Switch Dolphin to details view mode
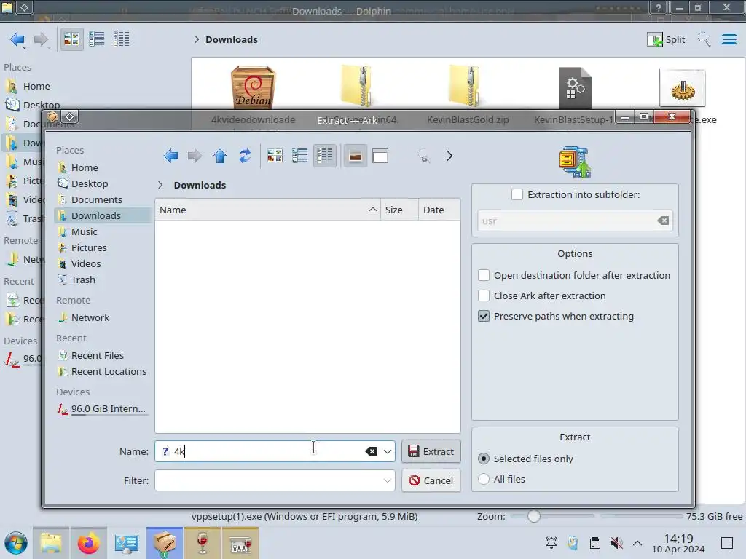 [122, 39]
